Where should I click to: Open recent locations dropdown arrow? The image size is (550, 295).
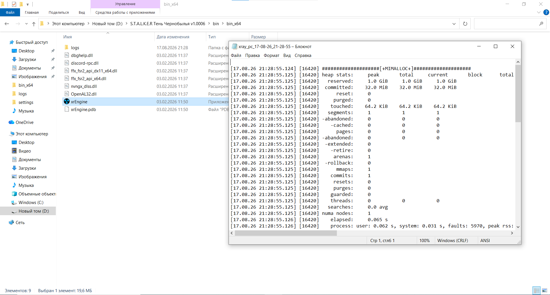pos(26,24)
